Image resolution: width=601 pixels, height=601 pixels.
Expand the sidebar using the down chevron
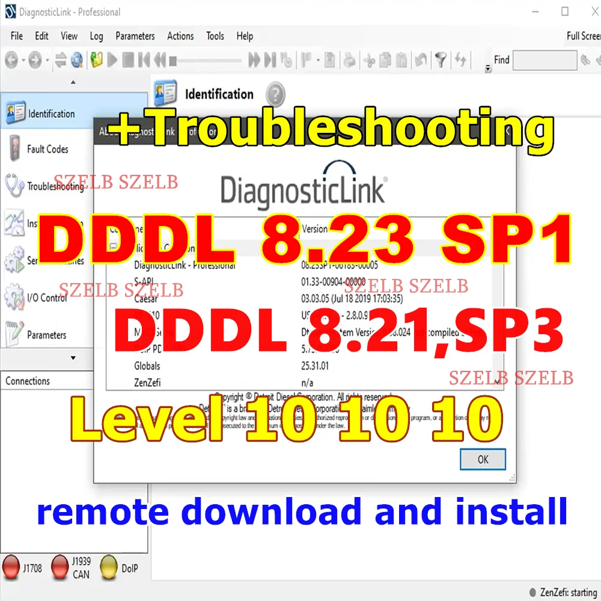(73, 358)
